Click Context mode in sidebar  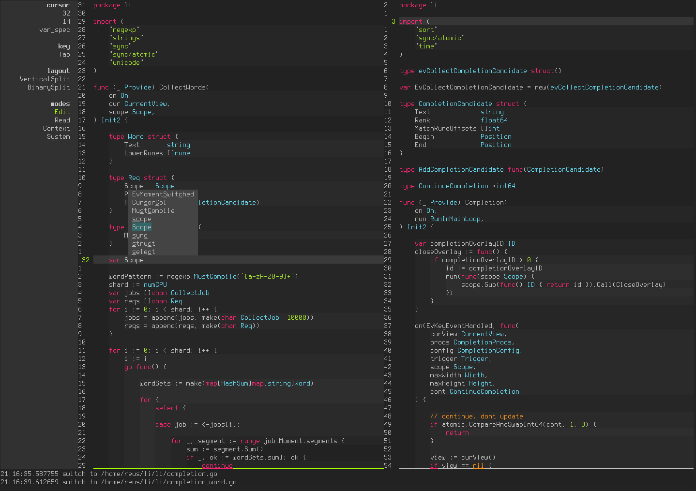(x=56, y=128)
